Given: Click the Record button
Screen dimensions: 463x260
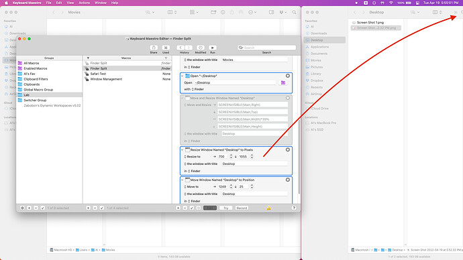Looking at the screenshot, I should click(242, 208).
